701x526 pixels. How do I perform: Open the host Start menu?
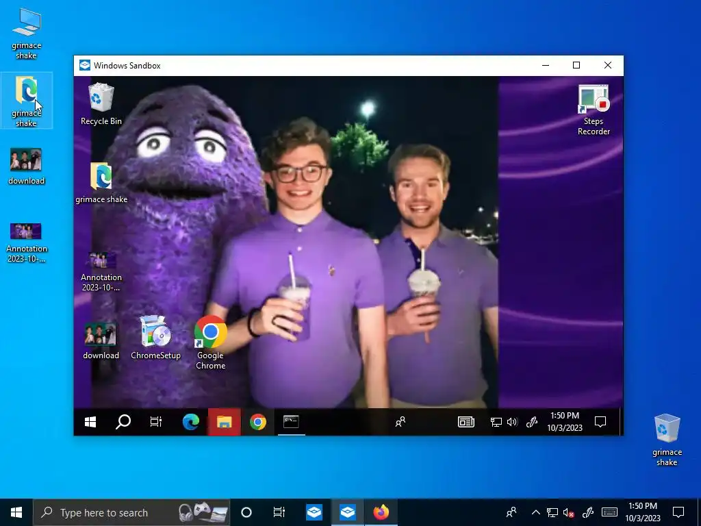[16, 512]
